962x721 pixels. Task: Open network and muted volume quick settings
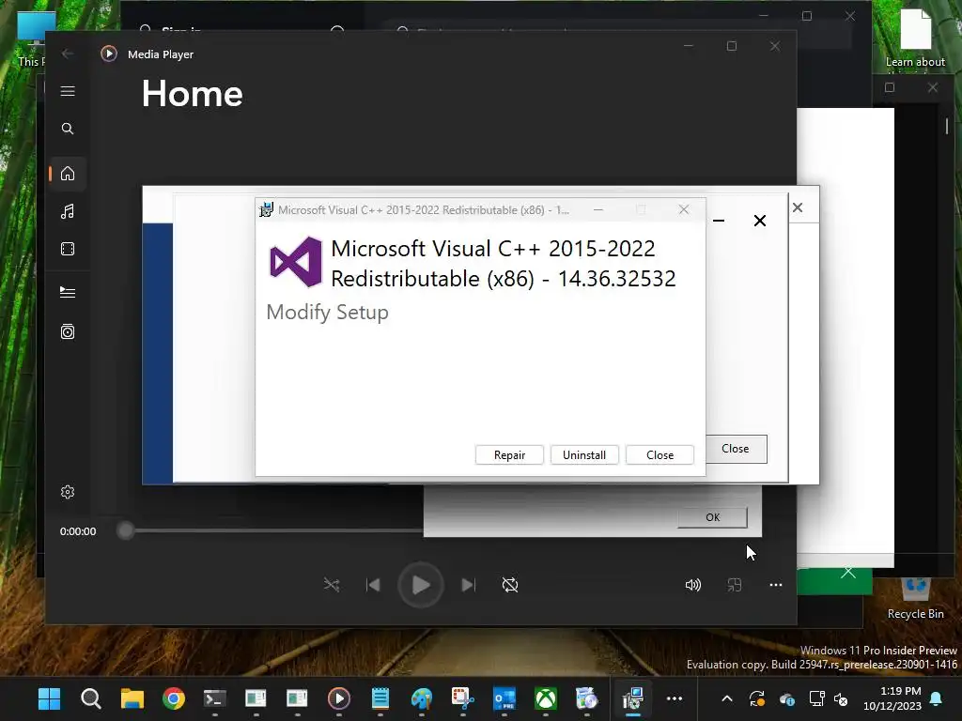click(x=829, y=698)
